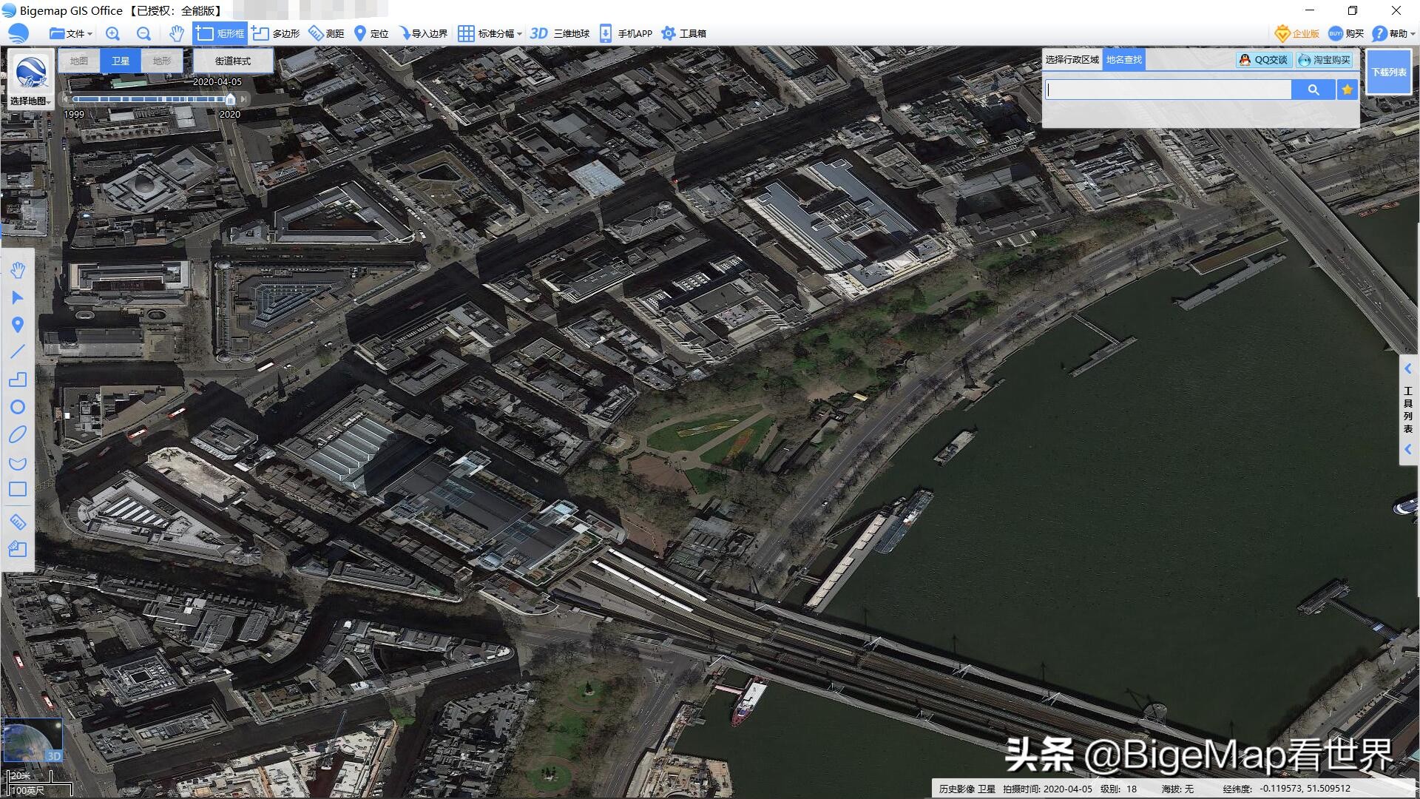Viewport: 1420px width, 799px height.
Task: Open the 定位 locate tool
Action: pyautogui.click(x=371, y=33)
